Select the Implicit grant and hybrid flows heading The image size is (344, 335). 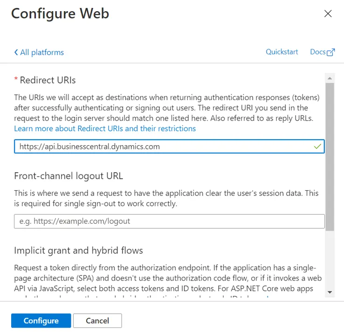78,250
